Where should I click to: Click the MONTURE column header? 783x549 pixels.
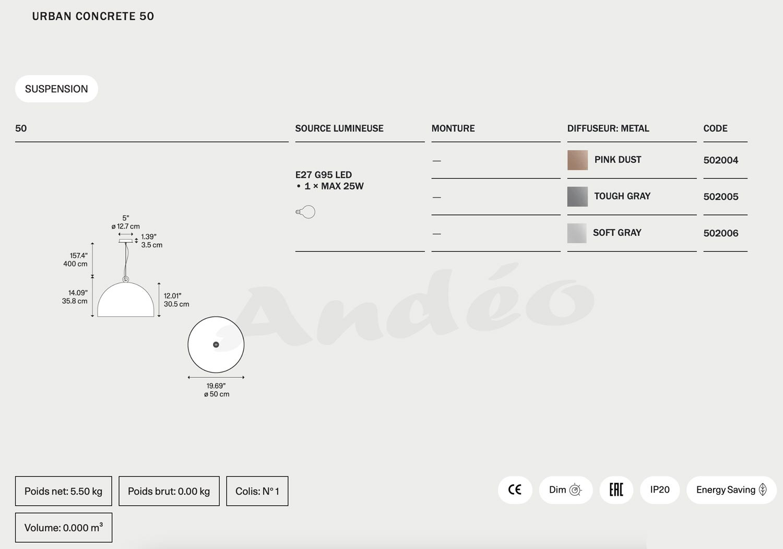pyautogui.click(x=453, y=128)
